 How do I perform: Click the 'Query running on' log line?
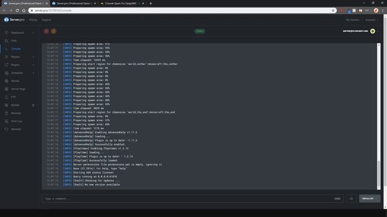(95, 177)
